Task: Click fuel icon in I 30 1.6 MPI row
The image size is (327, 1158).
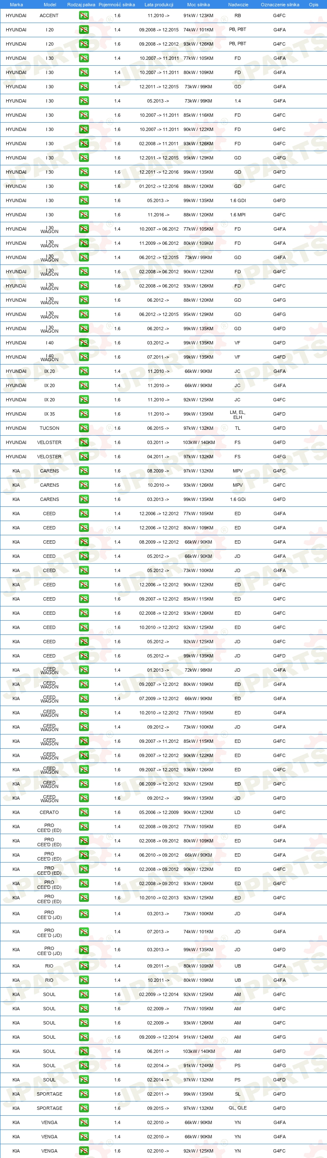Action: [x=84, y=215]
